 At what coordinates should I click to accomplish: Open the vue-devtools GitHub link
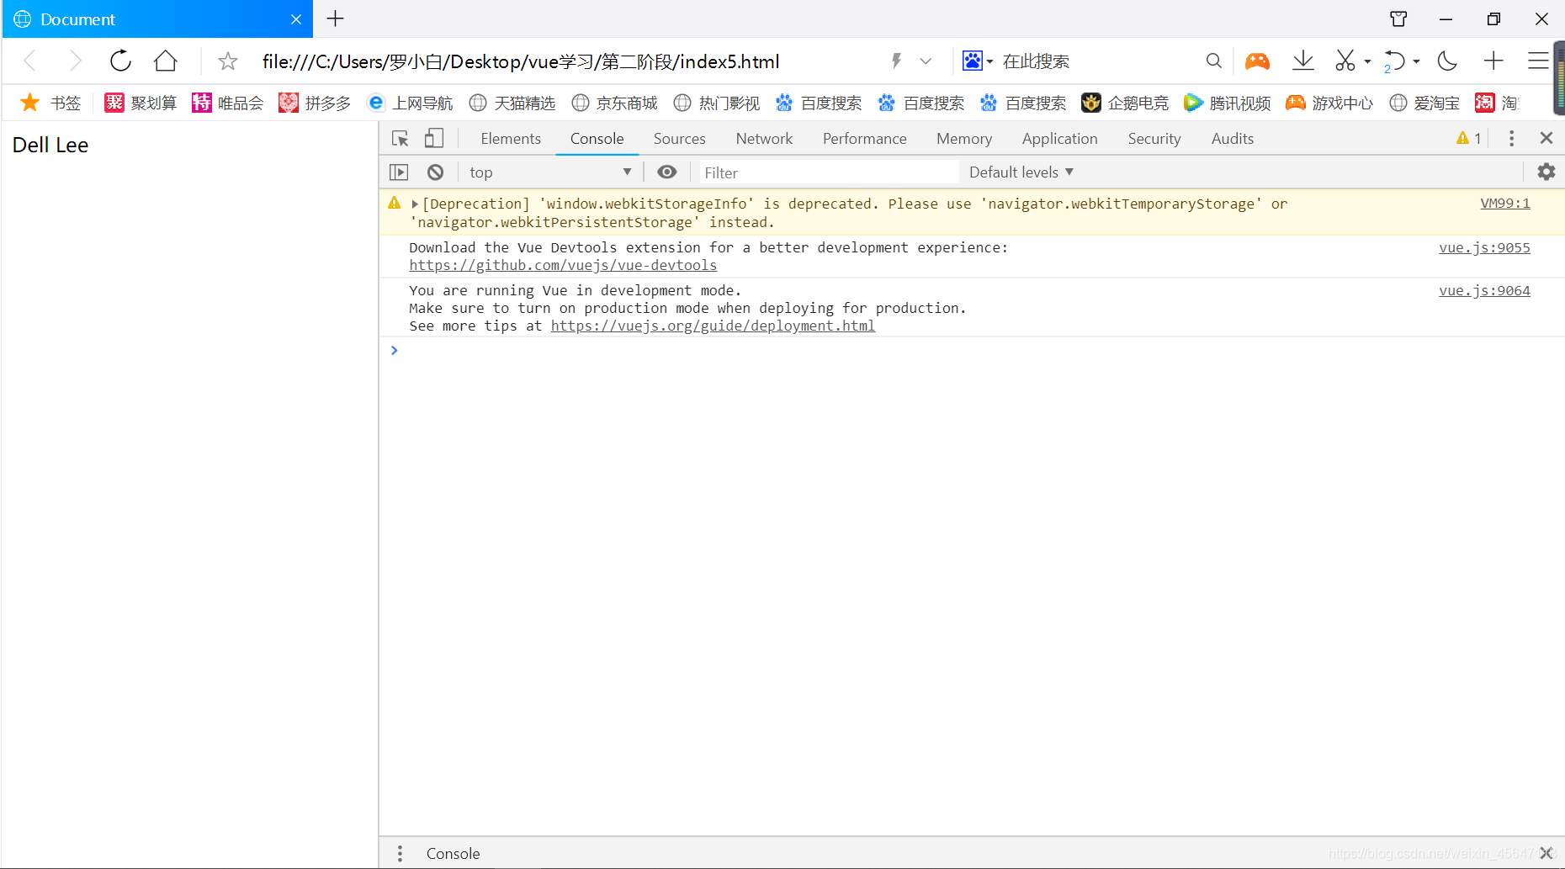click(x=563, y=265)
